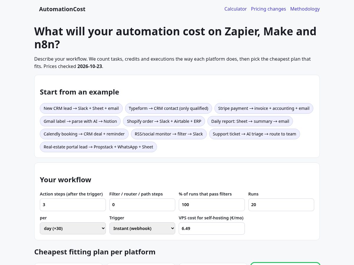Select the Action steps (after the trigger) label
354x265 pixels.
pyautogui.click(x=71, y=194)
